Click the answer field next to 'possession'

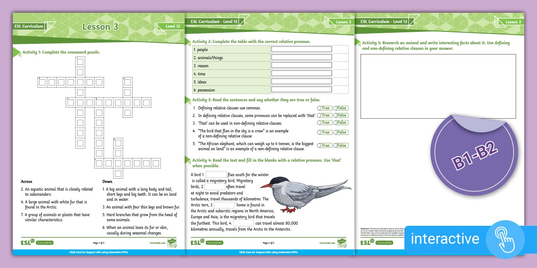tap(302, 90)
